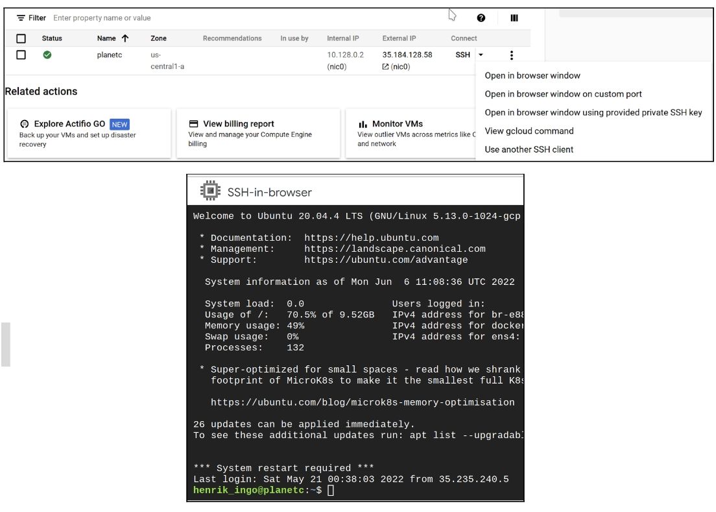
Task: Open the column display options icon
Action: 514,18
